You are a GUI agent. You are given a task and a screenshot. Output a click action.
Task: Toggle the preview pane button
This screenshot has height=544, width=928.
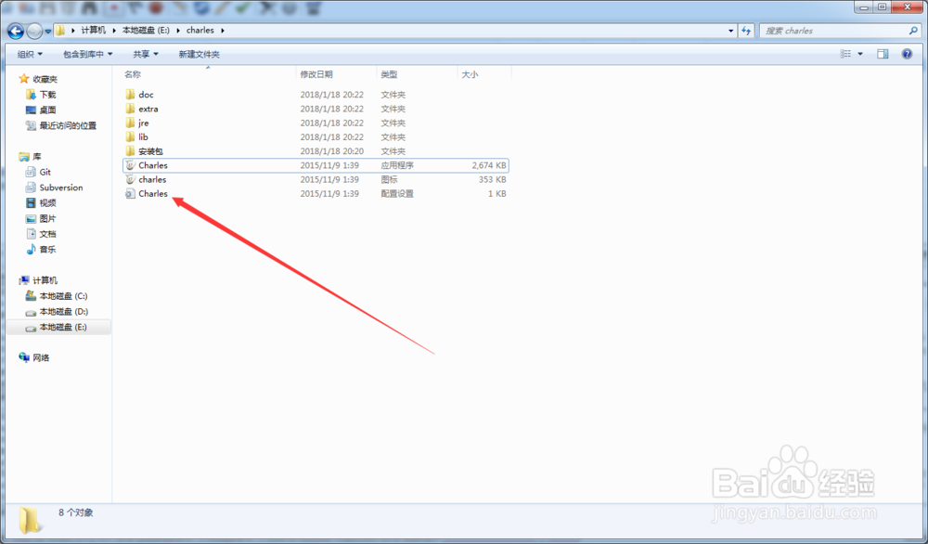click(x=883, y=54)
